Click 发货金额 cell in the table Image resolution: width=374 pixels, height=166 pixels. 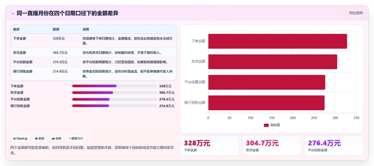pyautogui.click(x=20, y=53)
